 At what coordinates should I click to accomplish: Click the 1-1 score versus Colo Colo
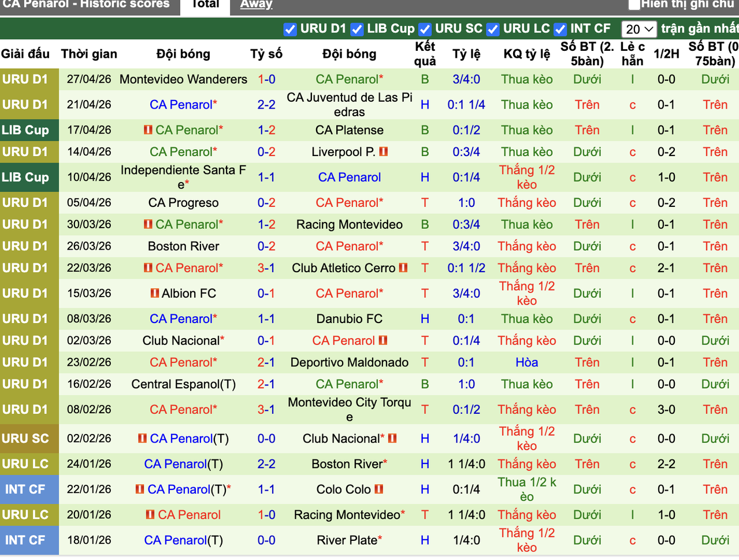pyautogui.click(x=266, y=489)
